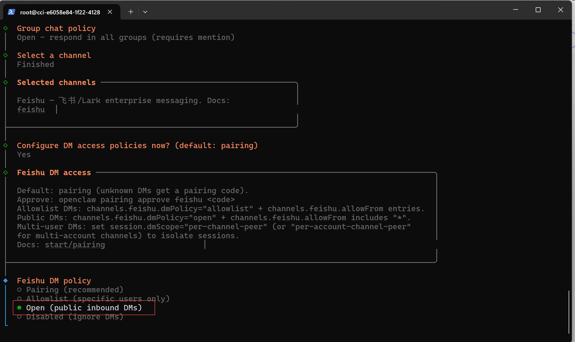Click the "Feishu DM access" box title

coord(54,173)
